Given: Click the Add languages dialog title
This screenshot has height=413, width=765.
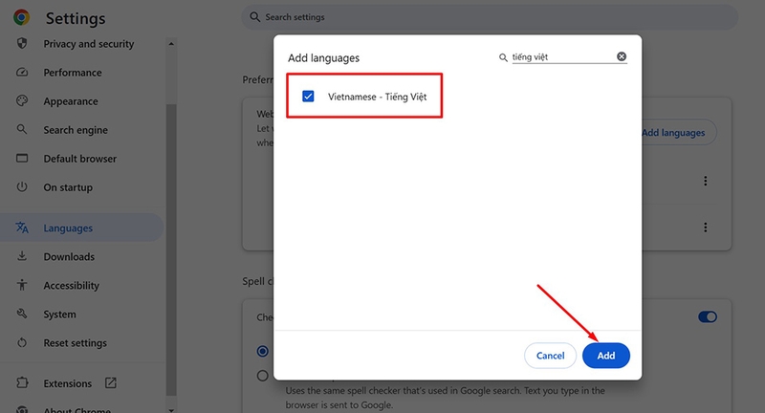Looking at the screenshot, I should pyautogui.click(x=323, y=58).
